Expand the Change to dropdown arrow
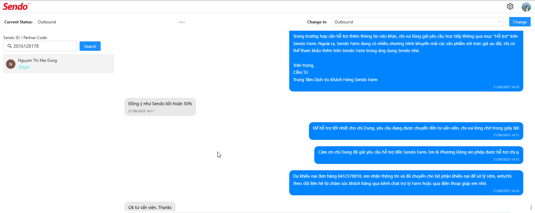The height and width of the screenshot is (213, 535). pyautogui.click(x=500, y=22)
